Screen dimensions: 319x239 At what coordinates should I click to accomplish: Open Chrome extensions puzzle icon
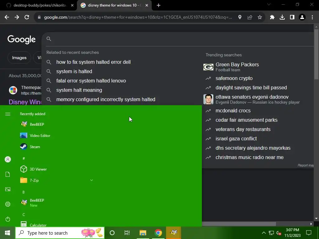point(272,17)
